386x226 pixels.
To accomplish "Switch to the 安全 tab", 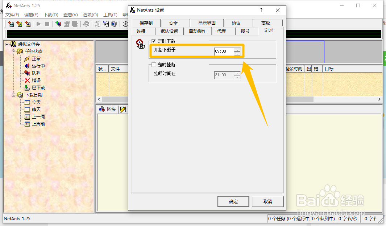I will [x=173, y=23].
